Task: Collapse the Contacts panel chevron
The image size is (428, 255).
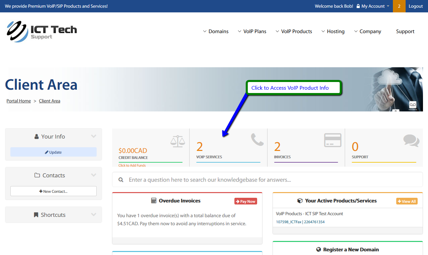Action: pyautogui.click(x=94, y=175)
